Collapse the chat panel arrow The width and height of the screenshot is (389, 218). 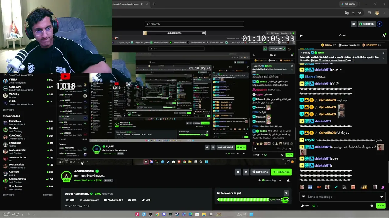coord(301,35)
